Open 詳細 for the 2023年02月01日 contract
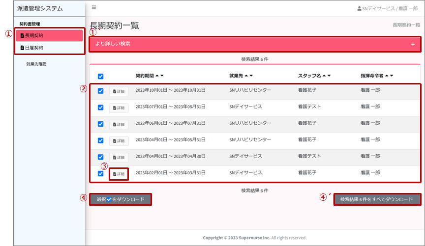The width and height of the screenshot is (425, 246). [119, 174]
